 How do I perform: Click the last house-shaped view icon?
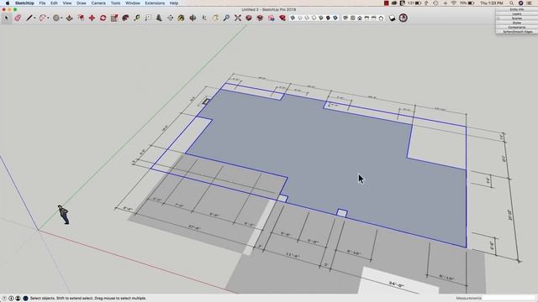381,18
